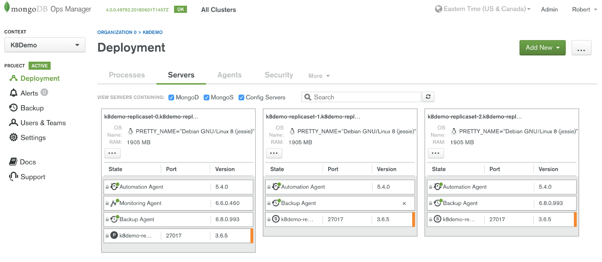Screen dimensions: 602x262
Task: Click the MongoDB leaf logo
Action: click(x=7, y=8)
